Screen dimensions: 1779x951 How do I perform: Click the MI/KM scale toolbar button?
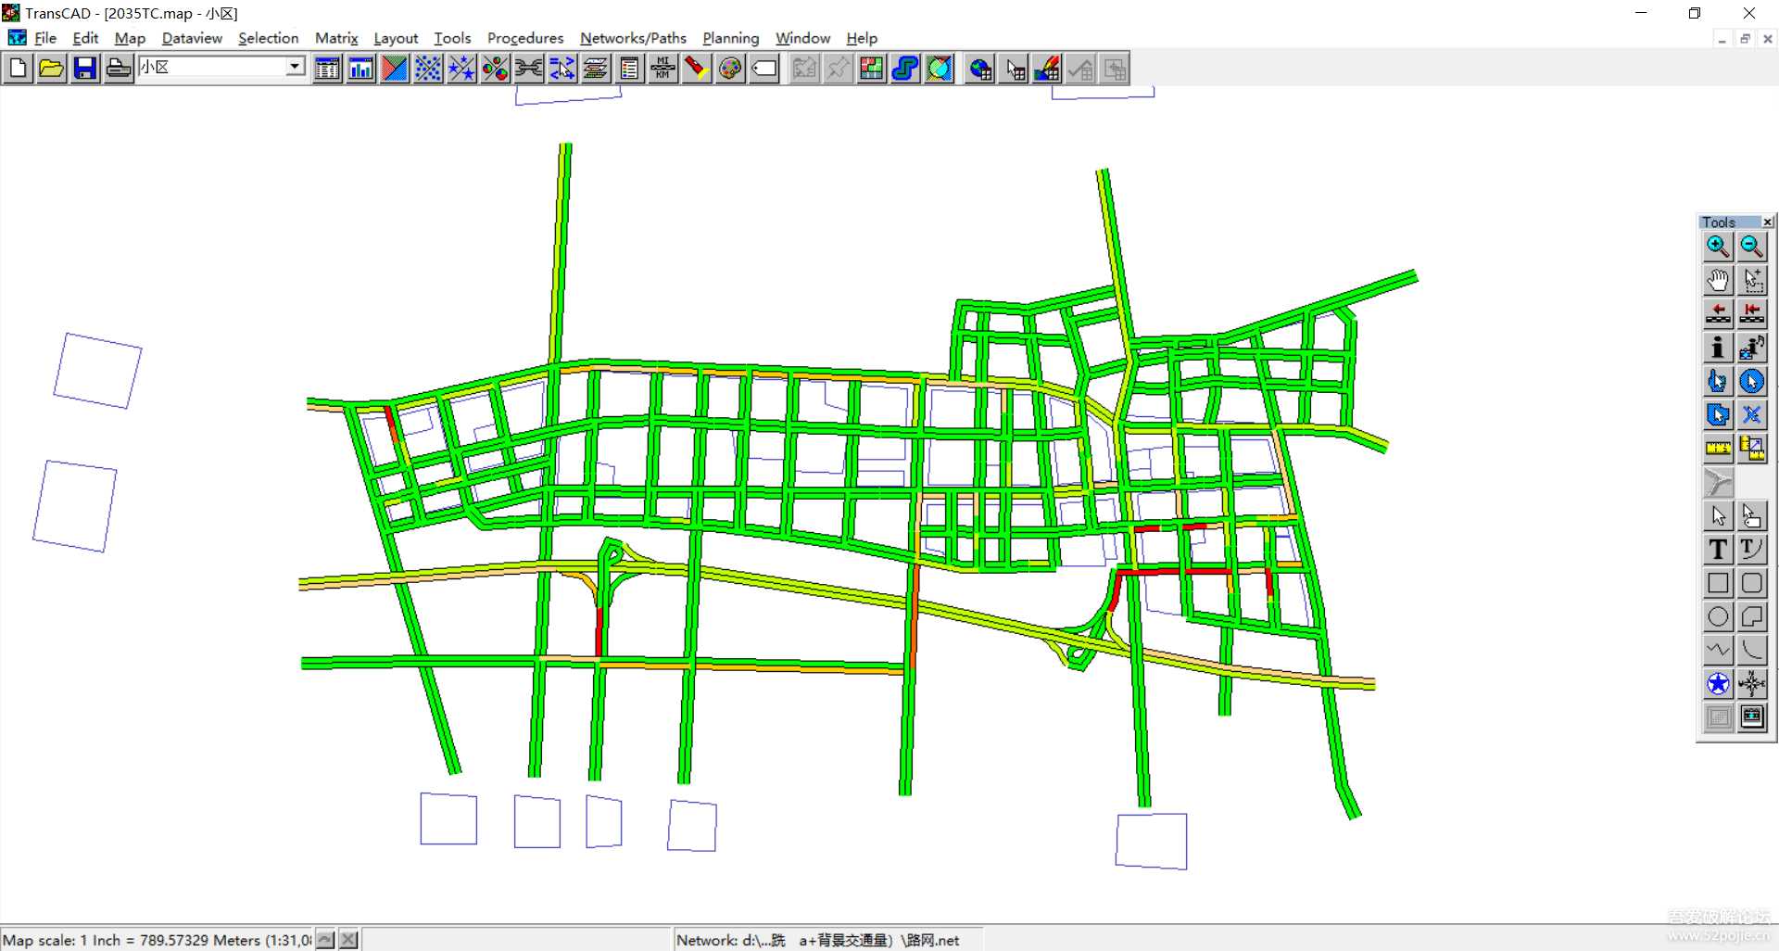click(x=663, y=69)
